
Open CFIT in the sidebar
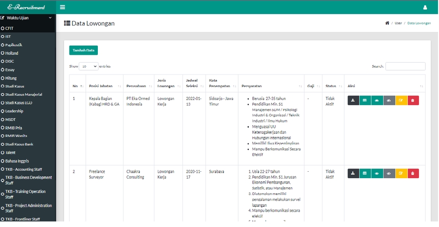coord(28,28)
